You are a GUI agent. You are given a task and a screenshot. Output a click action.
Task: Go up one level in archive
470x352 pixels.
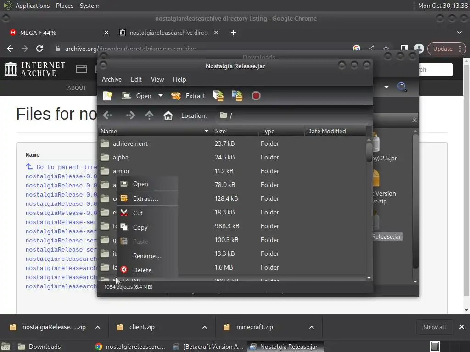(x=149, y=115)
